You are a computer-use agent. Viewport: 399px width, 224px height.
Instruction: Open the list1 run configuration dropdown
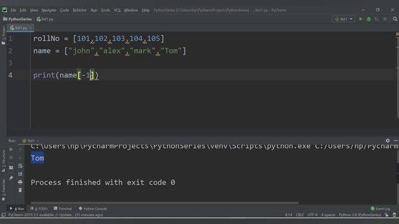(x=344, y=19)
